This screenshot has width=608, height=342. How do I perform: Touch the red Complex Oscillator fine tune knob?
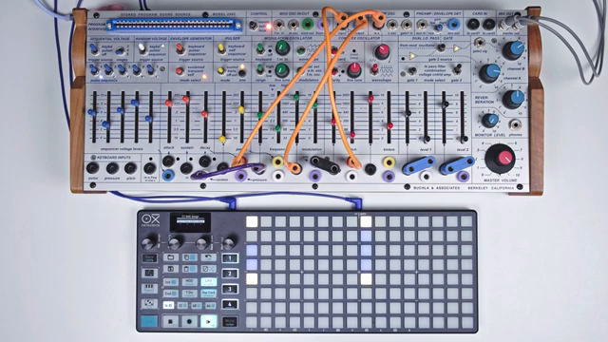tap(354, 70)
